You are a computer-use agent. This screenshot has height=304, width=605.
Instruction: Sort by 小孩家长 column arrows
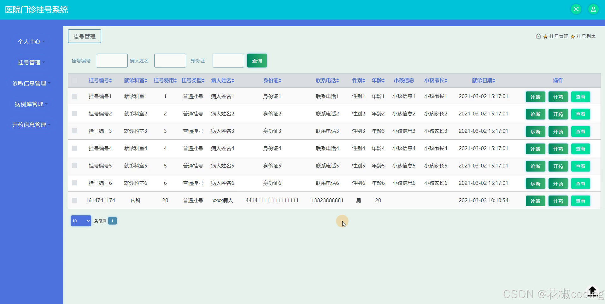(446, 81)
